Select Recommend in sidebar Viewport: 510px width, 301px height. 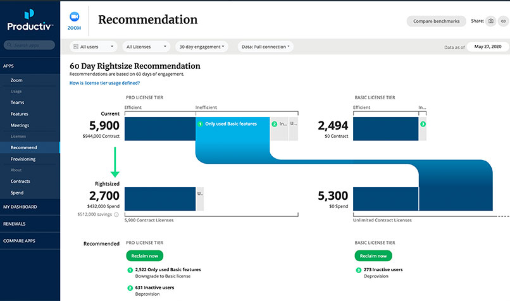30,147
